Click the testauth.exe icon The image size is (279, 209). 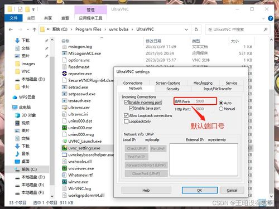tap(64, 101)
